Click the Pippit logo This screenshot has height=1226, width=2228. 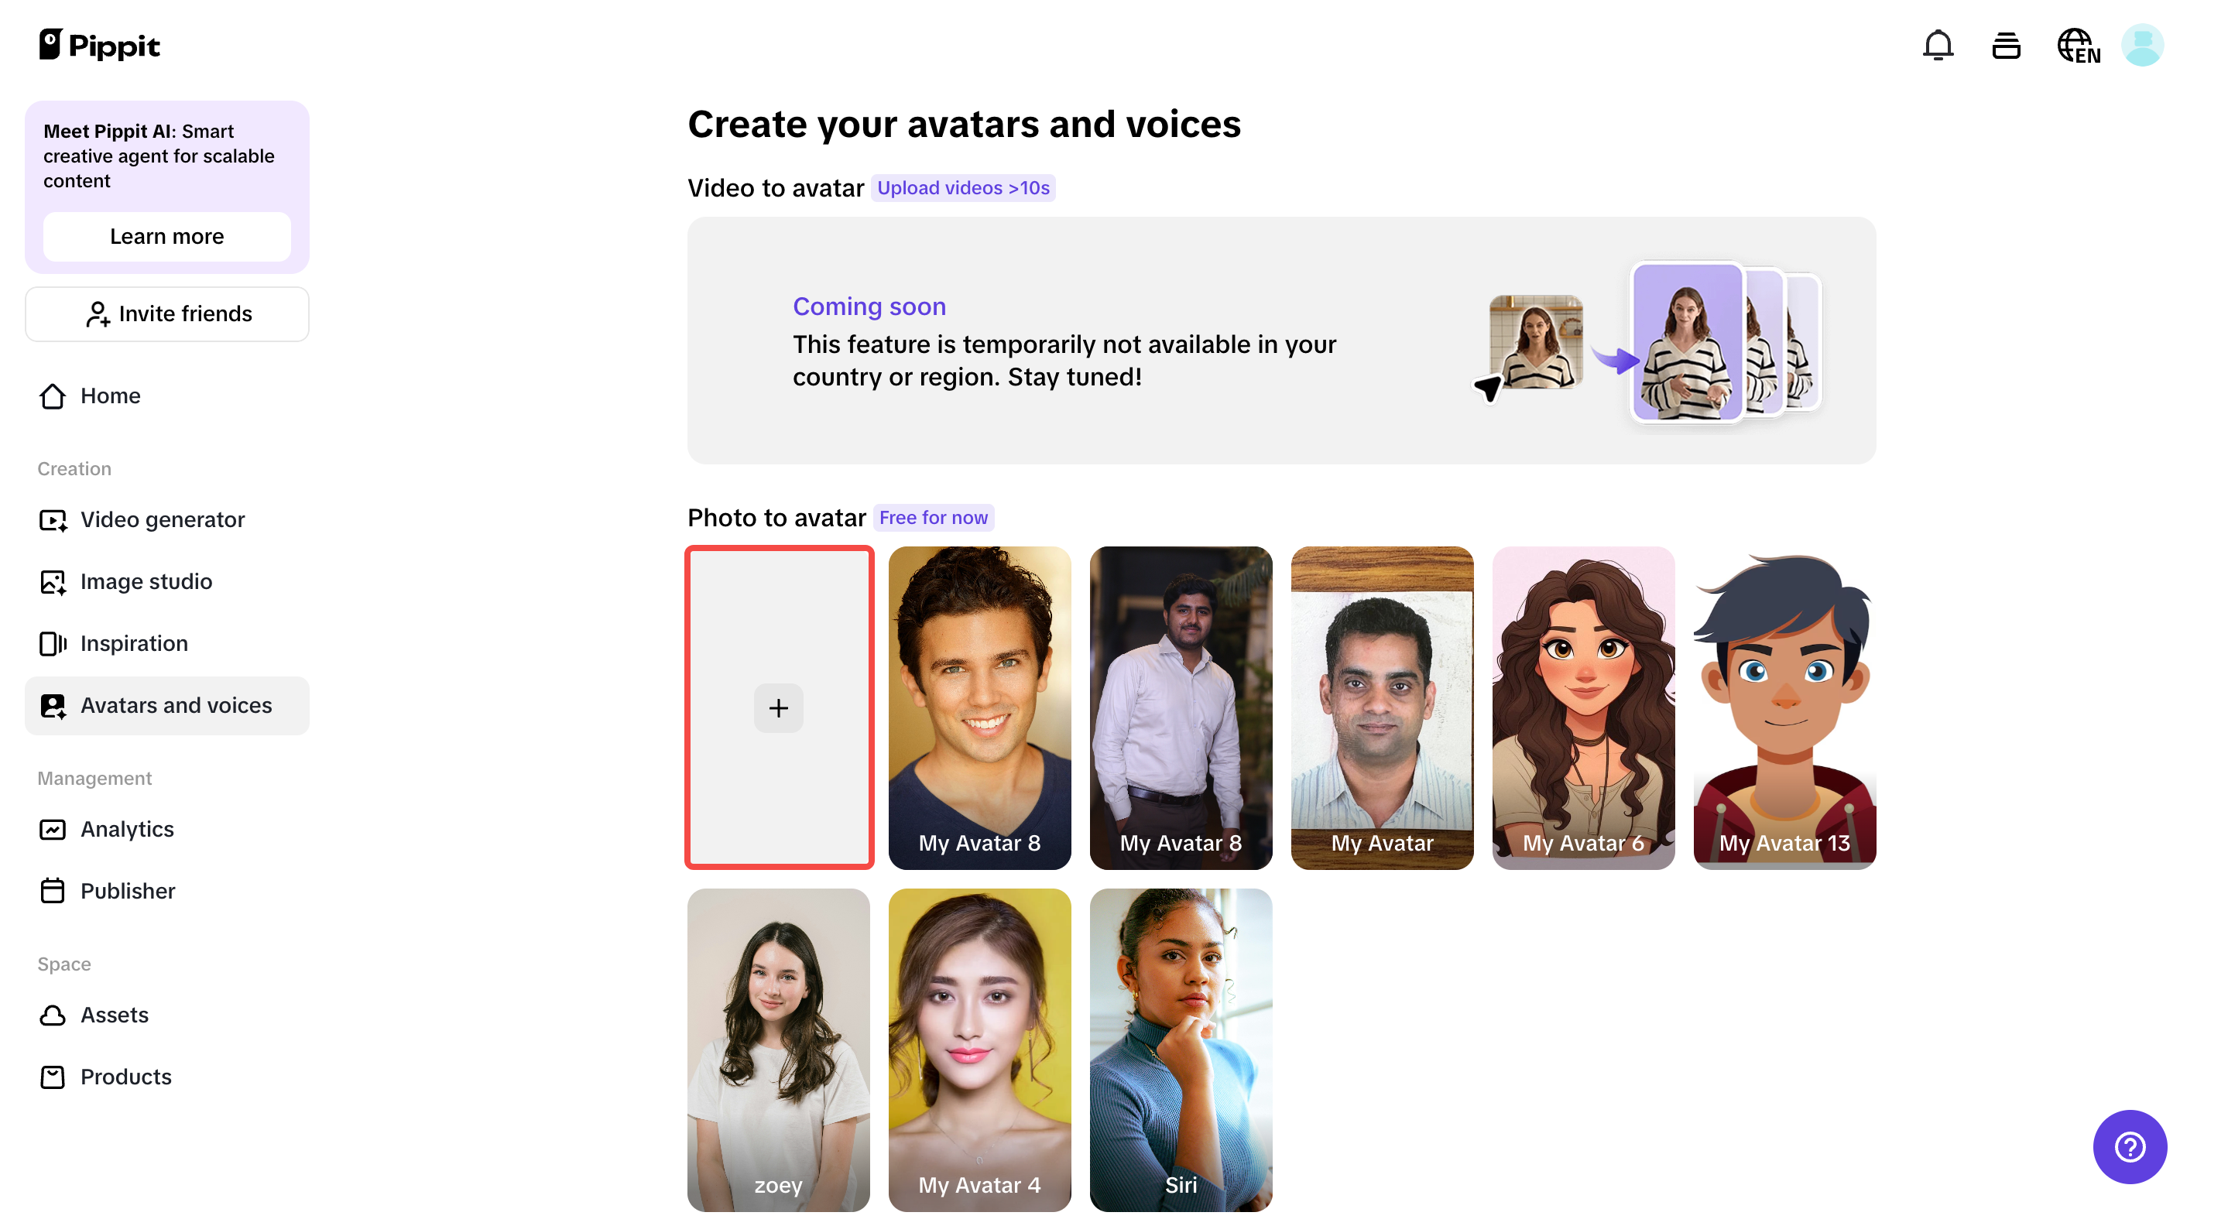click(x=98, y=45)
